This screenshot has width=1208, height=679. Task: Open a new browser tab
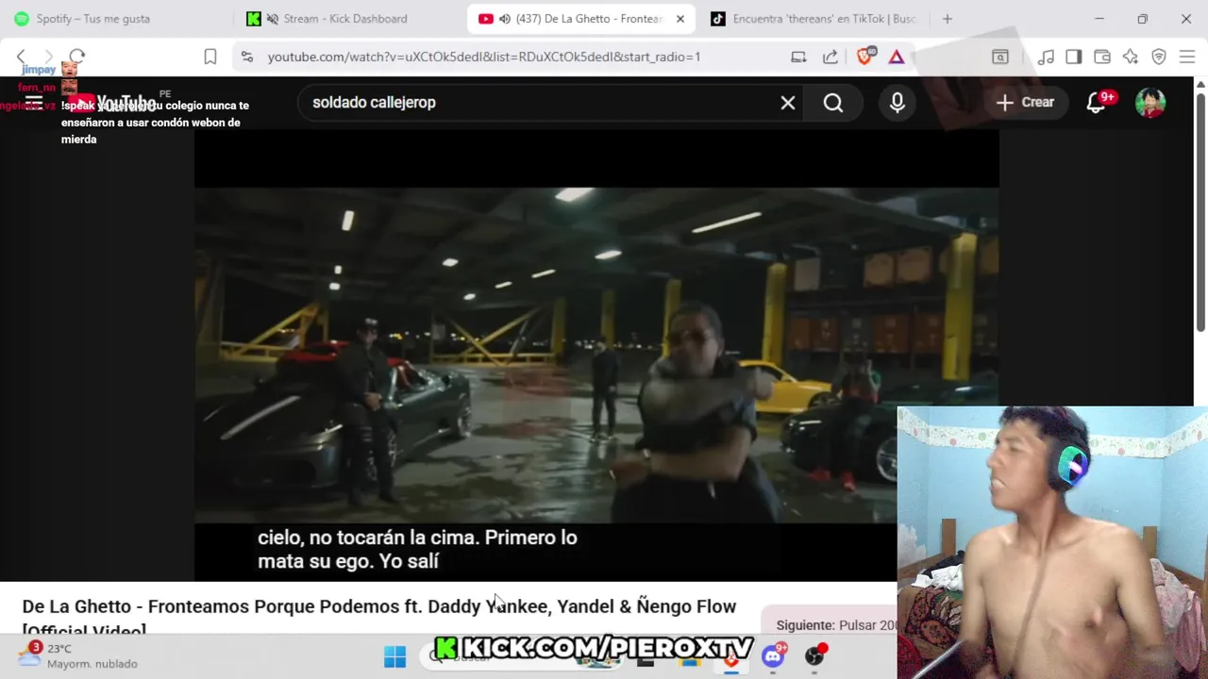click(948, 19)
